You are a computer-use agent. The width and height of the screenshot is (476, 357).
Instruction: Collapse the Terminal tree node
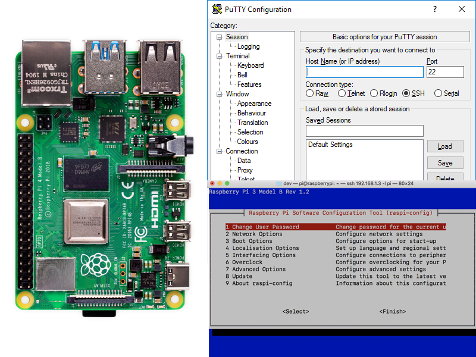(219, 56)
